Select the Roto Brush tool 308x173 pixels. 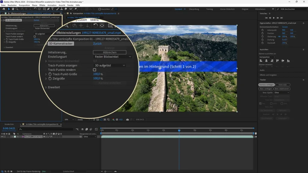tap(71, 9)
